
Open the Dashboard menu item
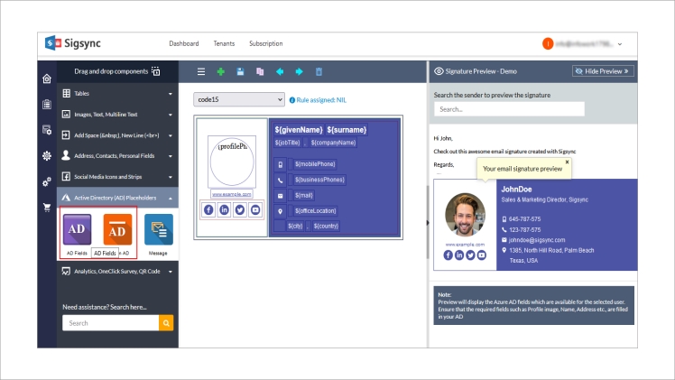[x=184, y=43]
